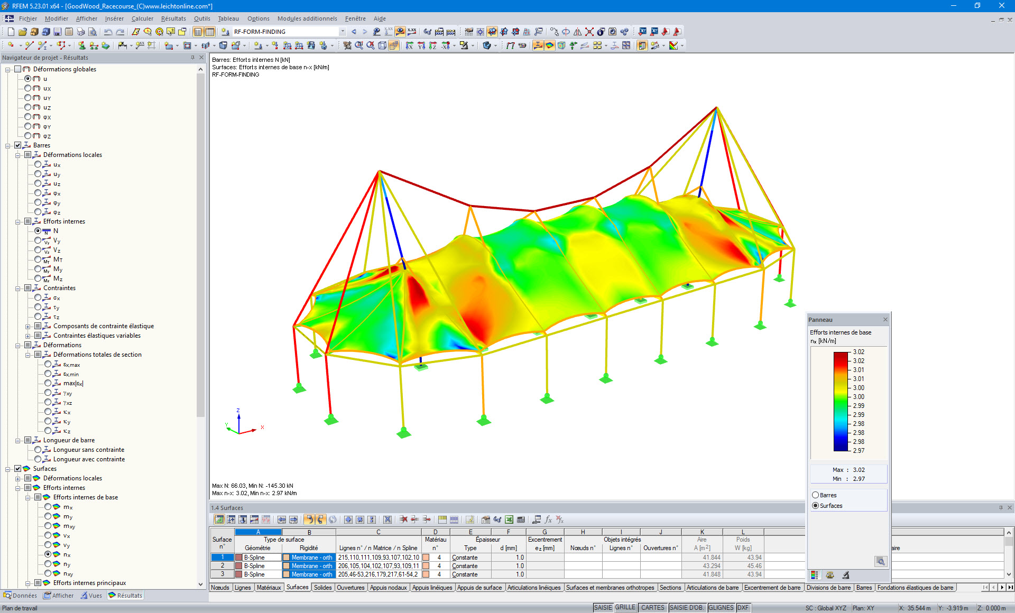This screenshot has height=613, width=1015.
Task: Click the delete row red X icon
Action: 403,519
